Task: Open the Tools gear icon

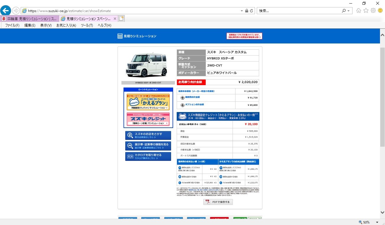Action: click(x=373, y=11)
